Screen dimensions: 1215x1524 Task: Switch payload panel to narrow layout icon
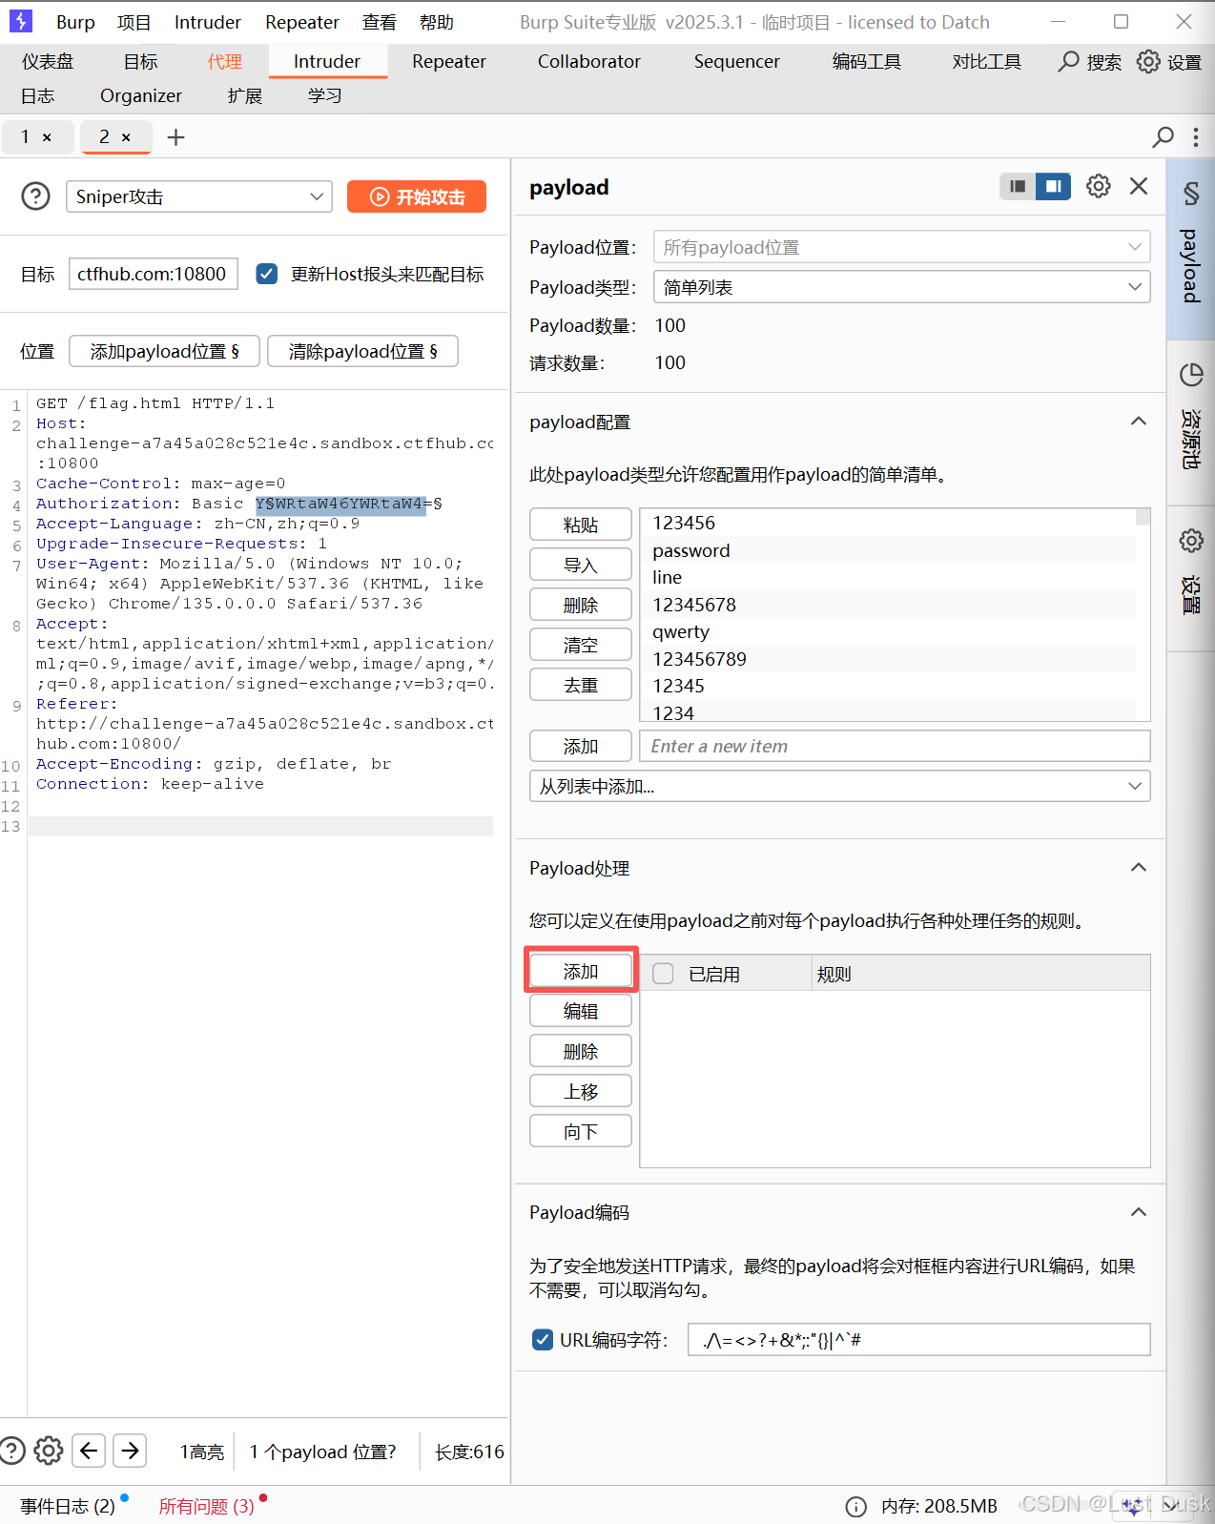1018,186
